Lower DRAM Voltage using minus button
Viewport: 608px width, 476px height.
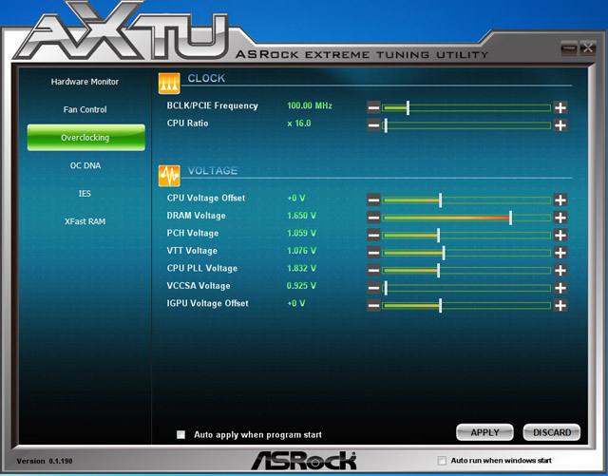click(x=373, y=218)
